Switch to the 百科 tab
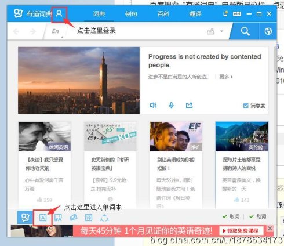This screenshot has height=246, width=284. tap(163, 14)
